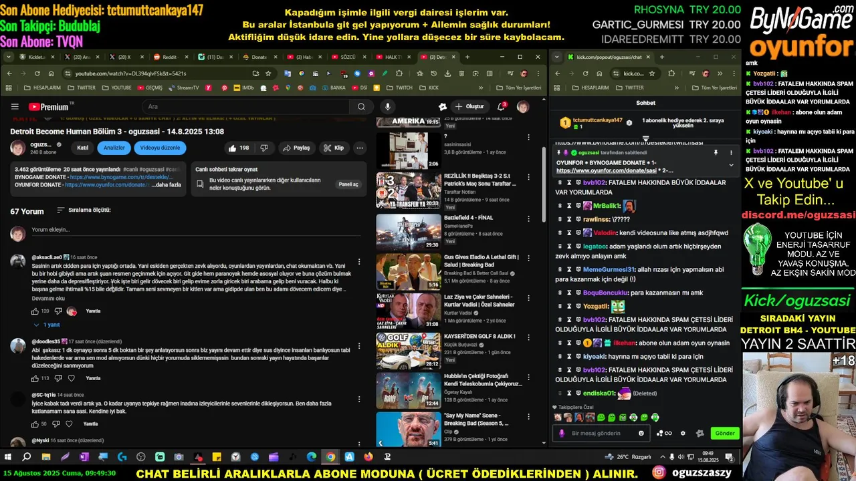Click Videoyu düzenle button
The image size is (856, 481).
[x=160, y=148]
